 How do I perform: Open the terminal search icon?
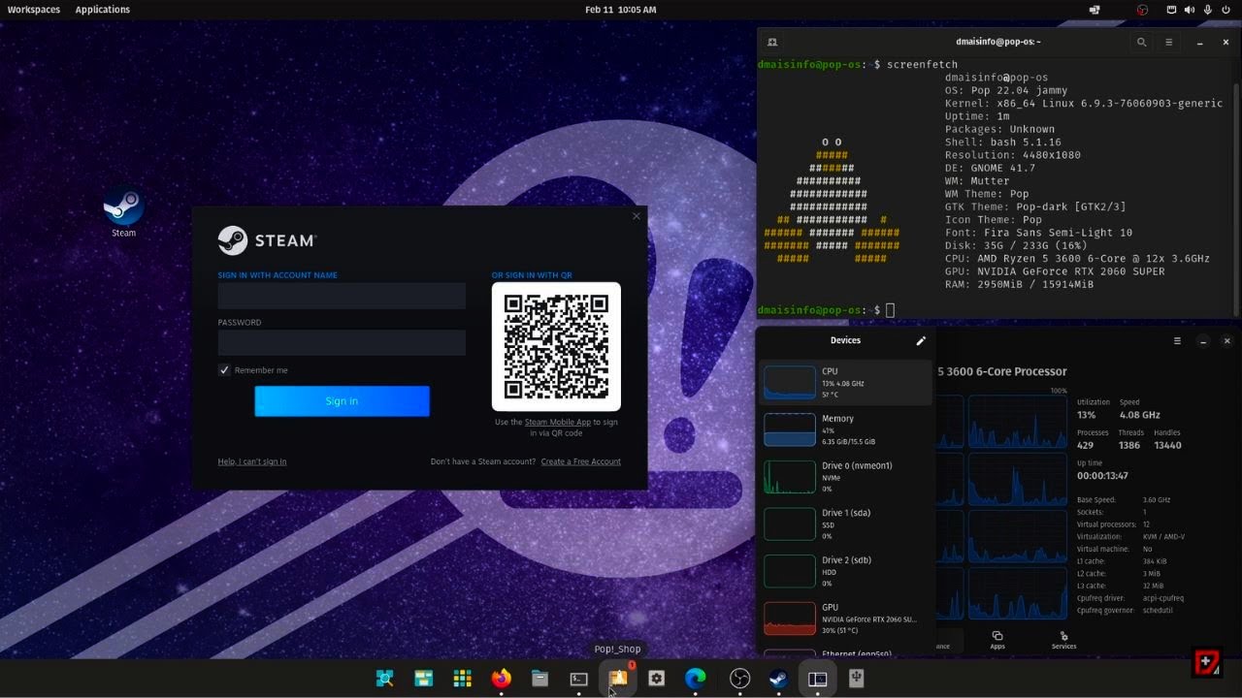(x=1142, y=42)
